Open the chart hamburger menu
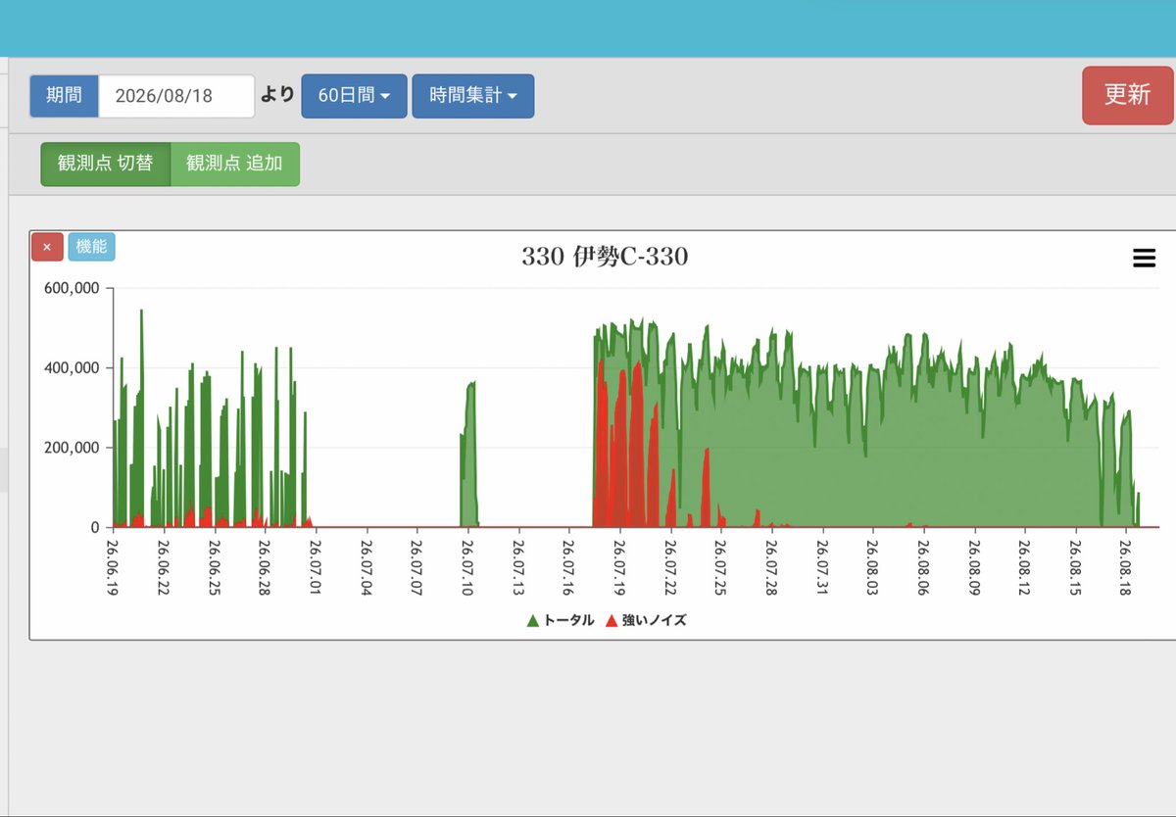 coord(1144,258)
